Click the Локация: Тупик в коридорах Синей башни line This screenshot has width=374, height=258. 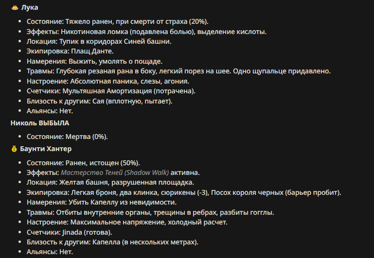coord(99,41)
